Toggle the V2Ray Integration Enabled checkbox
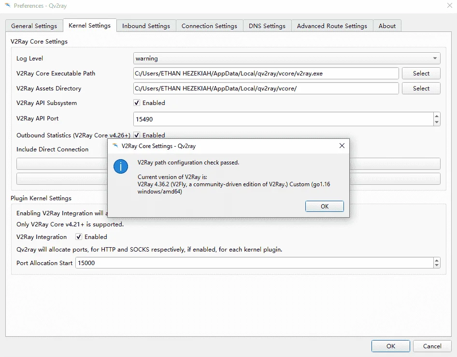This screenshot has height=357, width=457. tap(79, 237)
